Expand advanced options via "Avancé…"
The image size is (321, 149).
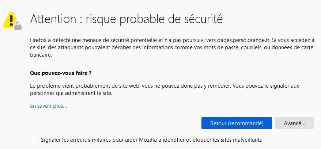[x=294, y=123]
